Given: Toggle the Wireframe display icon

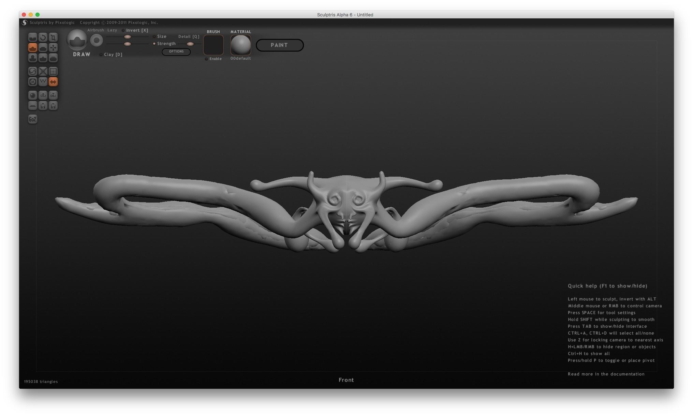Looking at the screenshot, I should [43, 82].
